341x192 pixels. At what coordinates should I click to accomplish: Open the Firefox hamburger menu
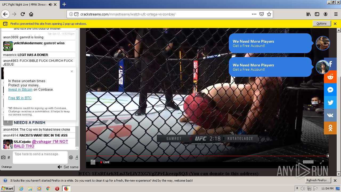tap(336, 14)
